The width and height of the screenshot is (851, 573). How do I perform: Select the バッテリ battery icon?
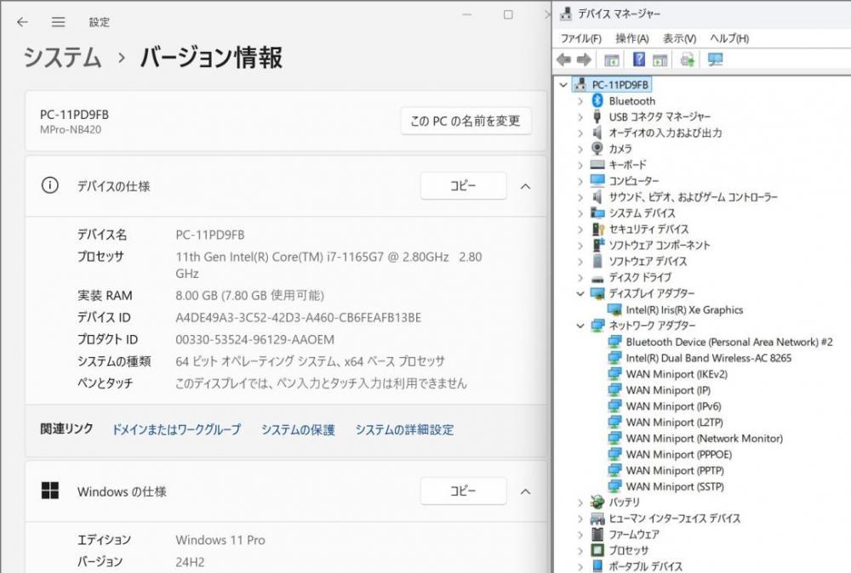597,502
